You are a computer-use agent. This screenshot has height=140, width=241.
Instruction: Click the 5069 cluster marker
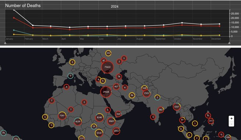[x=111, y=121]
